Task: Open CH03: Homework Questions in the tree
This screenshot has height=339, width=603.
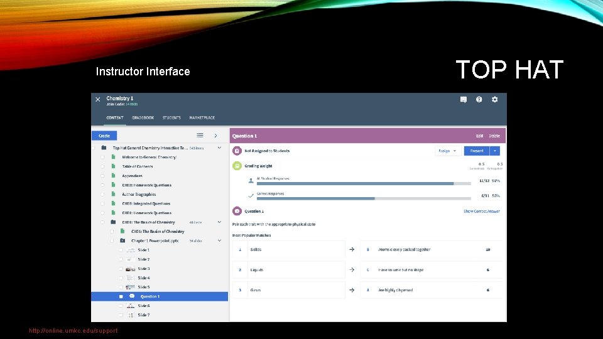Action: (x=146, y=185)
